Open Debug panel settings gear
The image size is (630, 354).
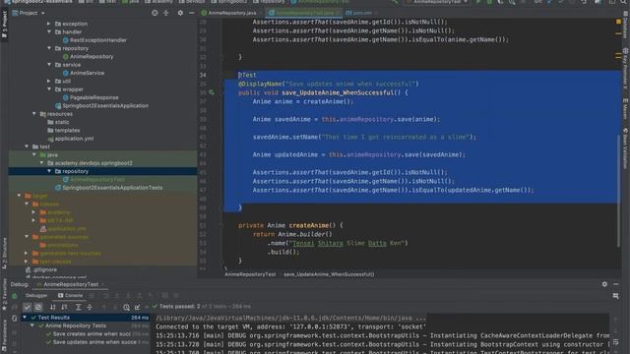click(x=604, y=284)
